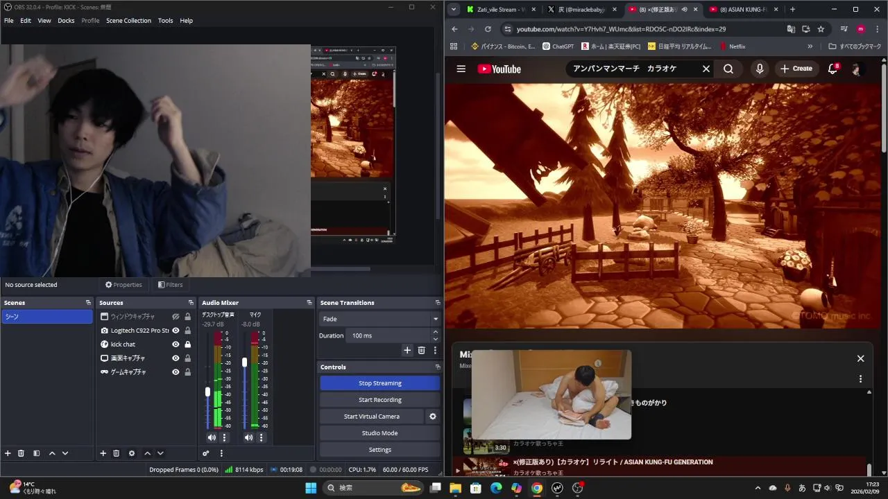Click Start Virtual Camera button
This screenshot has height=499, width=888.
(372, 417)
